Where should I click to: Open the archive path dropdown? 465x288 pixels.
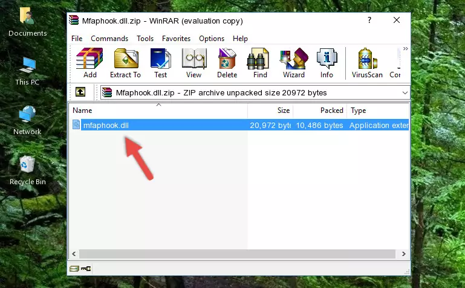pos(405,92)
